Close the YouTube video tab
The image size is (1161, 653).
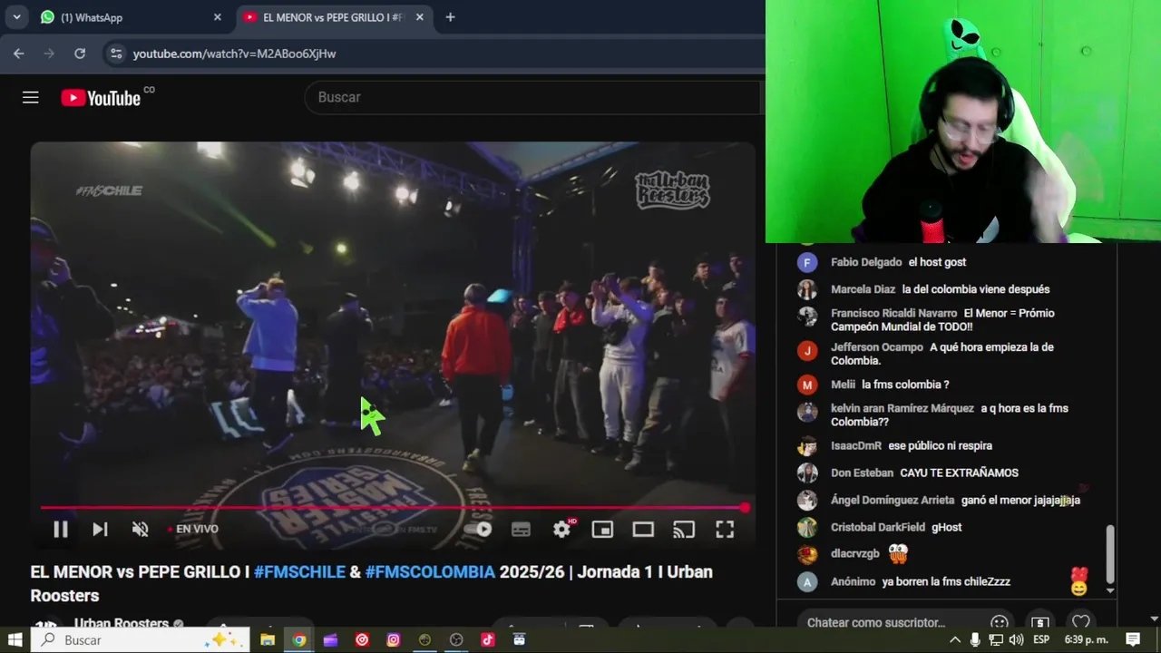point(419,17)
